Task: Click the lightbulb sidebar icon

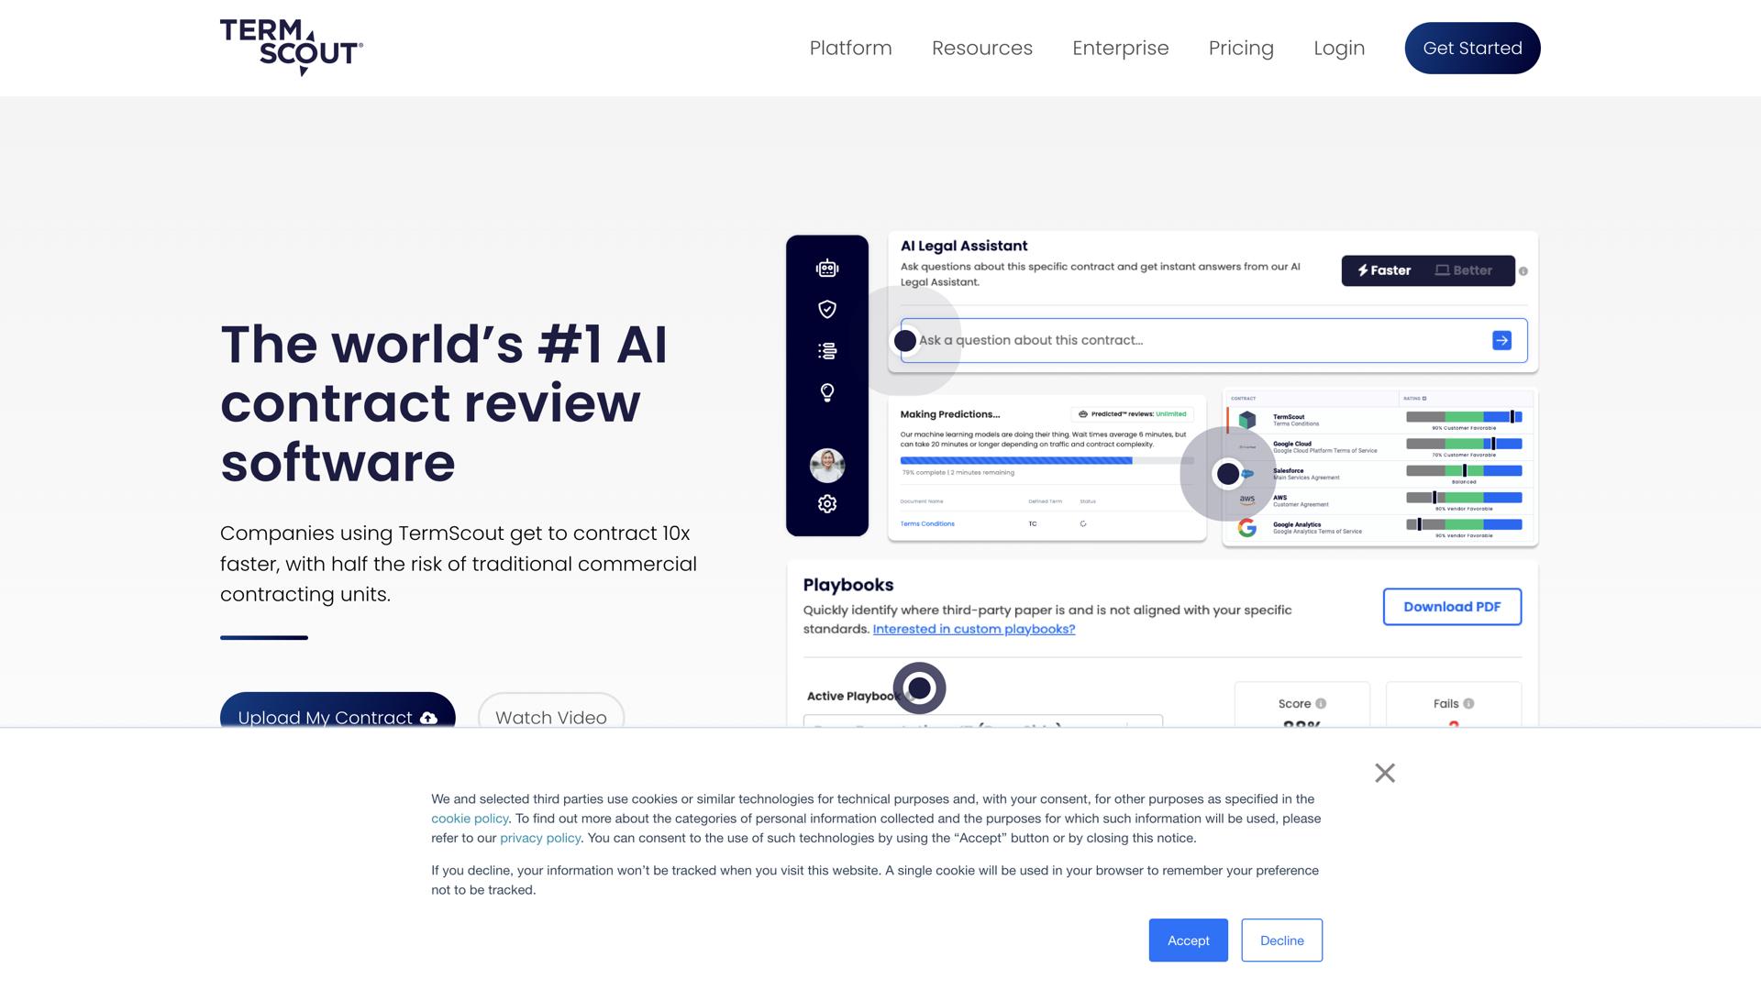Action: [827, 393]
